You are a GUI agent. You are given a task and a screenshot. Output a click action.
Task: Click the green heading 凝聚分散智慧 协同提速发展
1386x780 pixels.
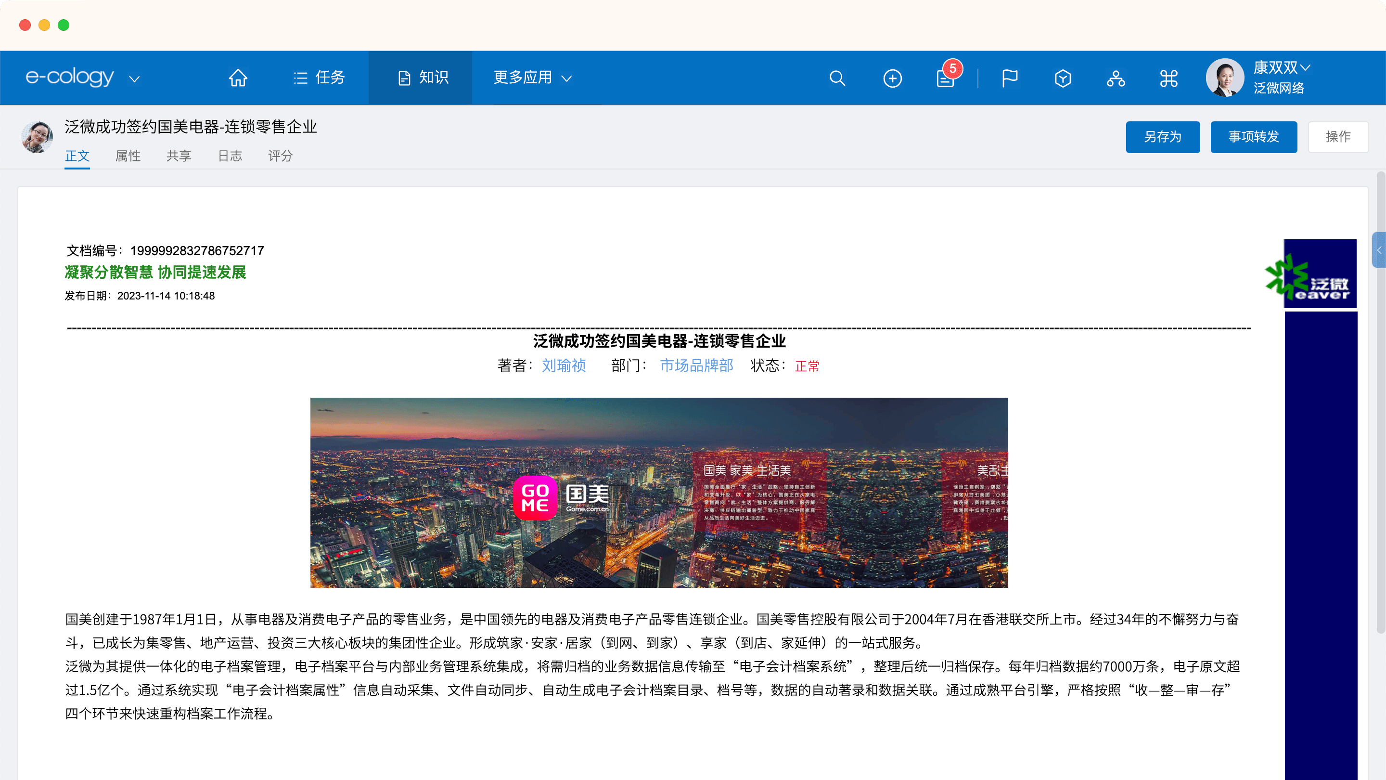click(155, 273)
